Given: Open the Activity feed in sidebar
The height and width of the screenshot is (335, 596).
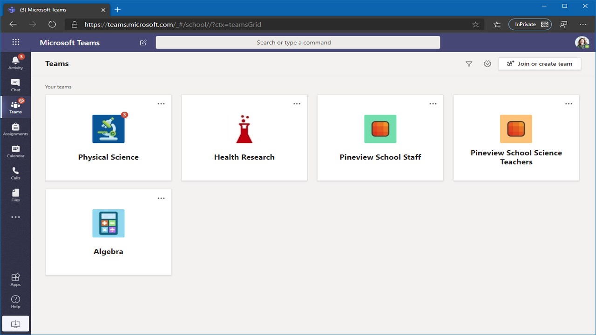Looking at the screenshot, I should pos(15,62).
